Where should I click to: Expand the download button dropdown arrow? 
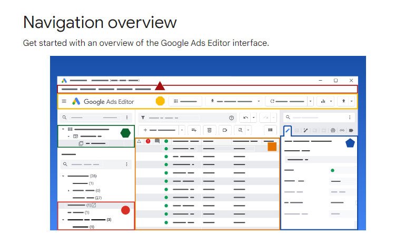pos(259,101)
